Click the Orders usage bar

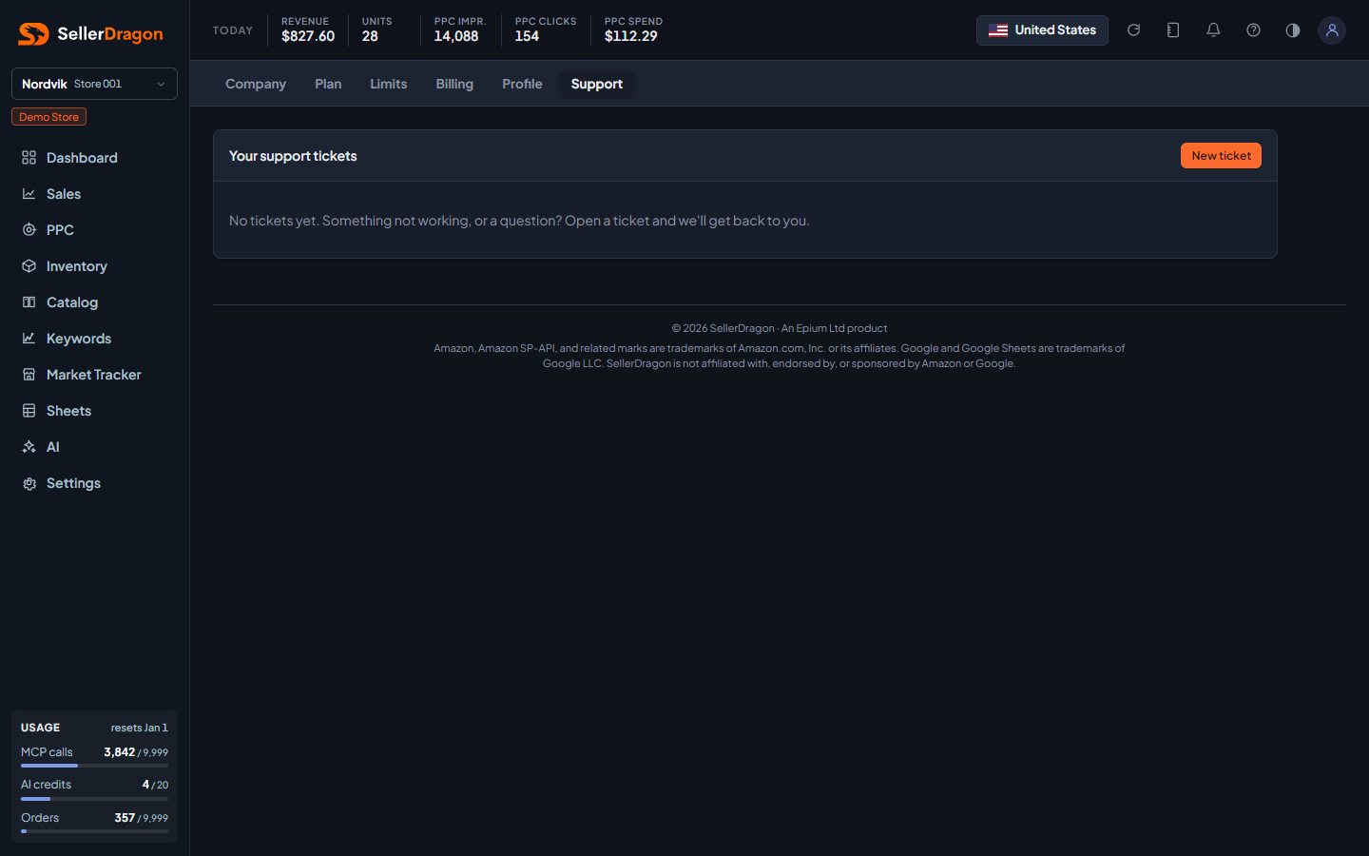(94, 831)
